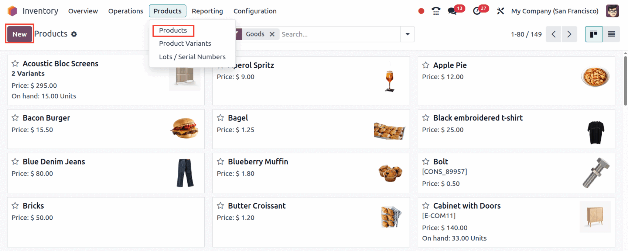Click the red recording dot icon

tap(421, 11)
